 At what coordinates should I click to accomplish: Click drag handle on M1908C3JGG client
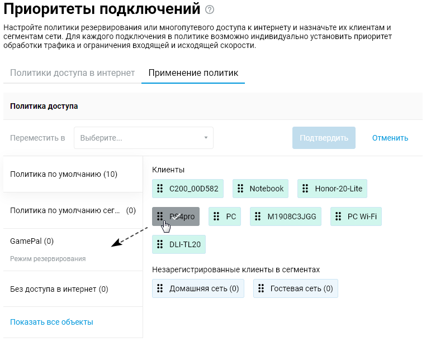click(258, 216)
